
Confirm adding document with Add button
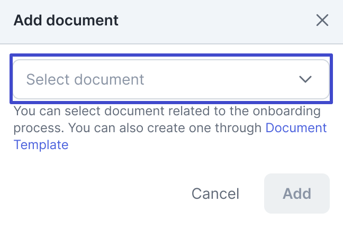(296, 194)
